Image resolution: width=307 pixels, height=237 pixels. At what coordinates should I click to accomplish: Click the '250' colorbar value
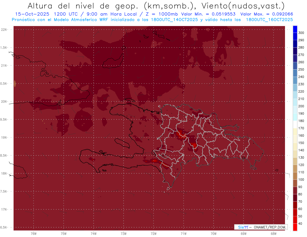[x=301, y=70]
